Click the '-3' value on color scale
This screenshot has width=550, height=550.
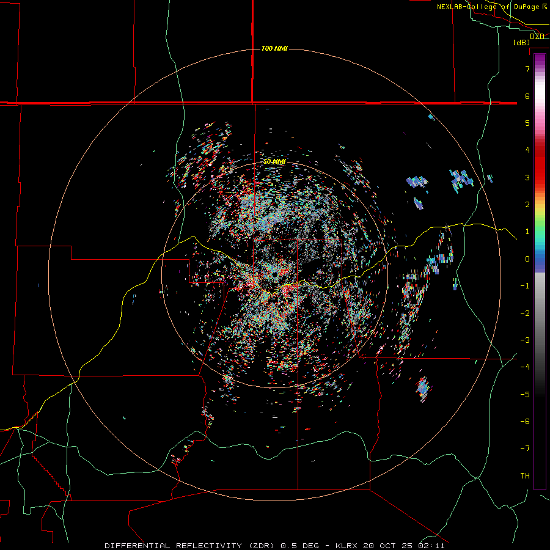point(525,340)
